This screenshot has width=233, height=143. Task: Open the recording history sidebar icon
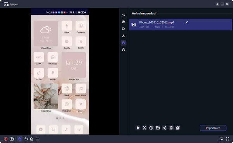click(x=123, y=43)
